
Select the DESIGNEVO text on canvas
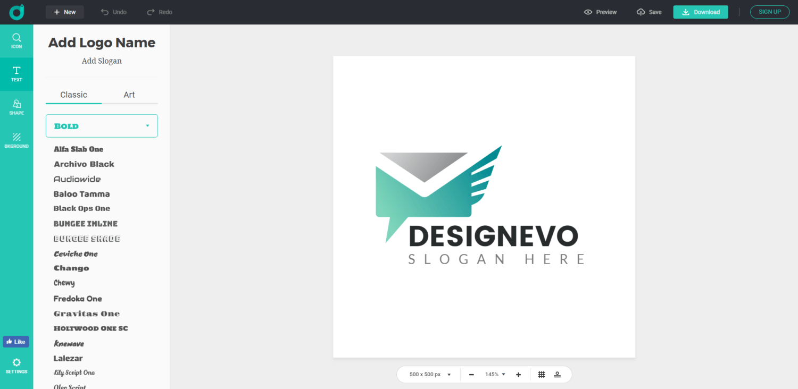pyautogui.click(x=493, y=236)
